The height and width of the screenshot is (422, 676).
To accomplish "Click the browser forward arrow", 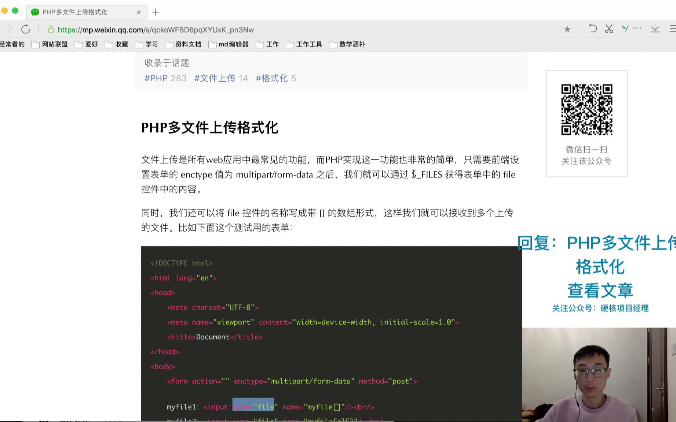I will click(x=10, y=29).
